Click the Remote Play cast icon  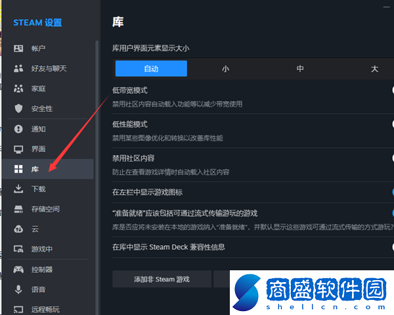coord(18,310)
